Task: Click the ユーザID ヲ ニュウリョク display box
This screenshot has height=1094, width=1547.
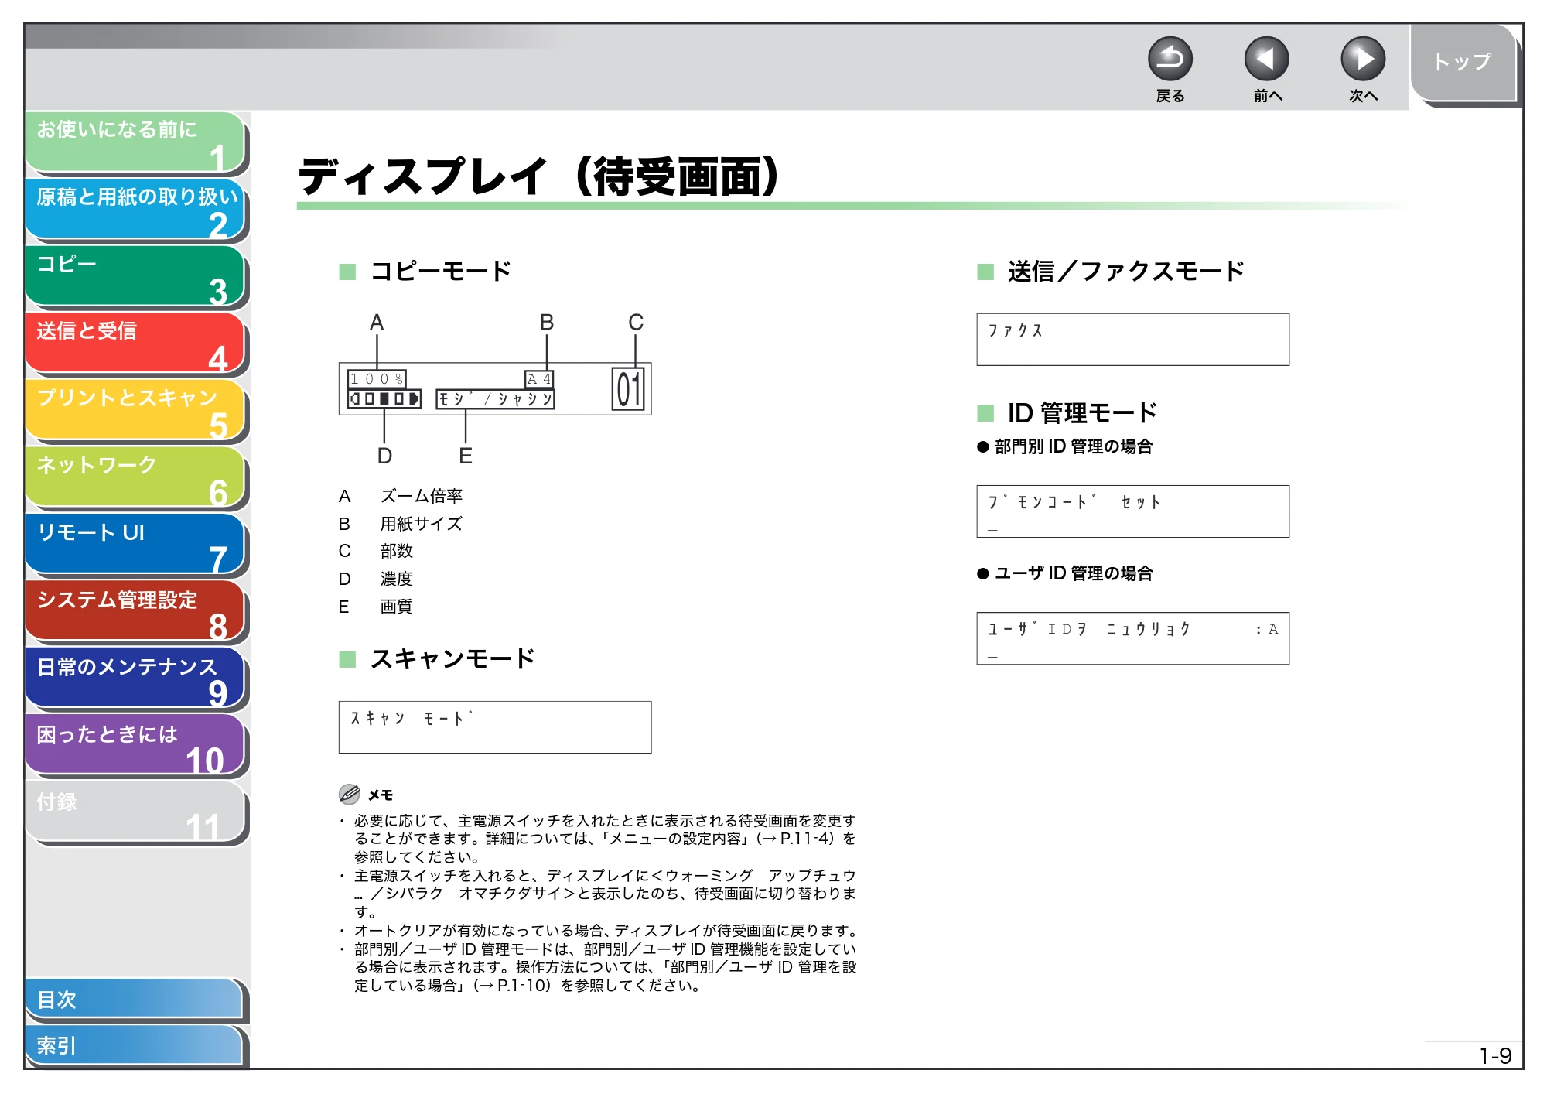Action: pyautogui.click(x=1133, y=638)
